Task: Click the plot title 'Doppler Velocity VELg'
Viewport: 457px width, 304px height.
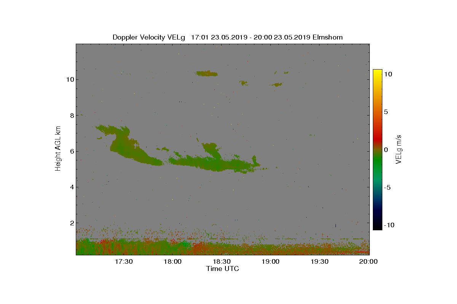Action: (149, 37)
